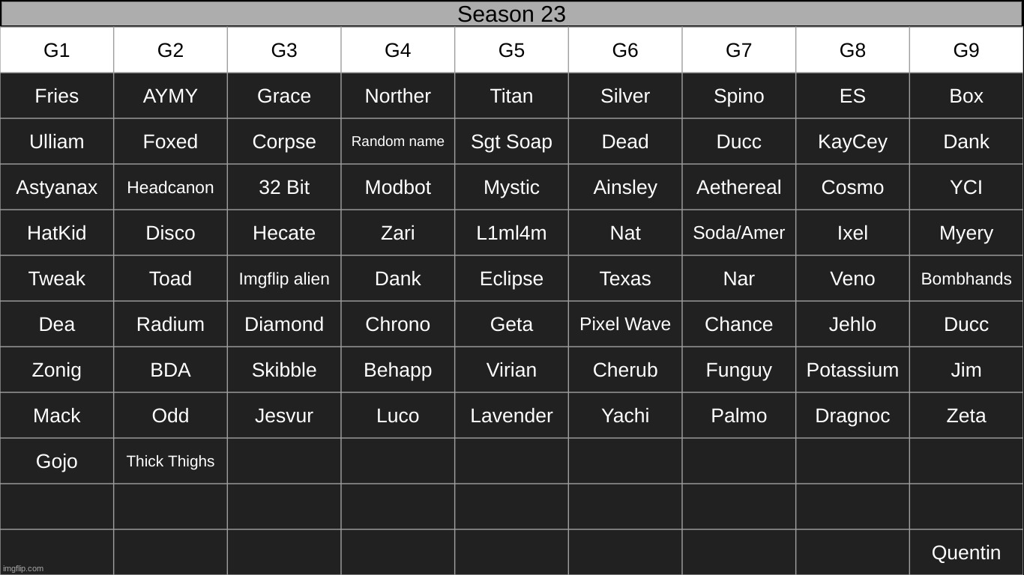Click the Pixel Wave cell
This screenshot has height=575, width=1024.
pos(624,324)
